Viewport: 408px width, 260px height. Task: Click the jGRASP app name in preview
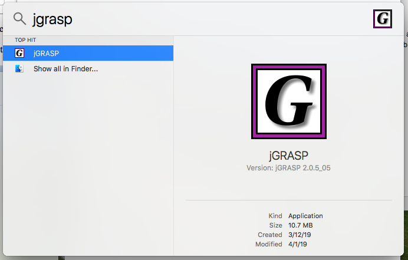pos(289,156)
